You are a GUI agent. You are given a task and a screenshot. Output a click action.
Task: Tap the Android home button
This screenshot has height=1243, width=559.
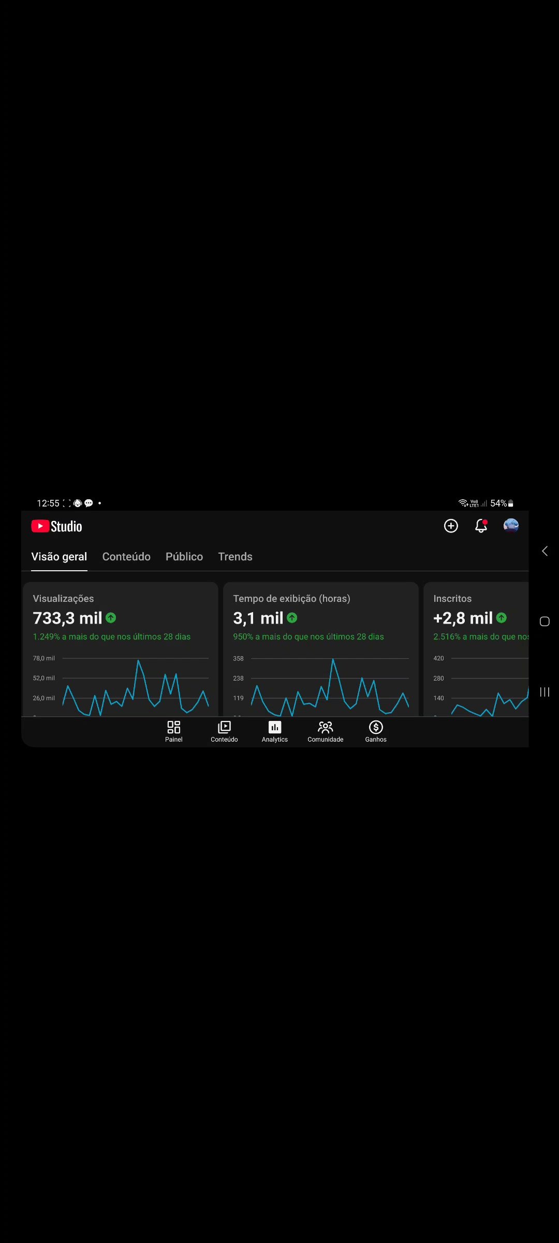[x=545, y=621]
